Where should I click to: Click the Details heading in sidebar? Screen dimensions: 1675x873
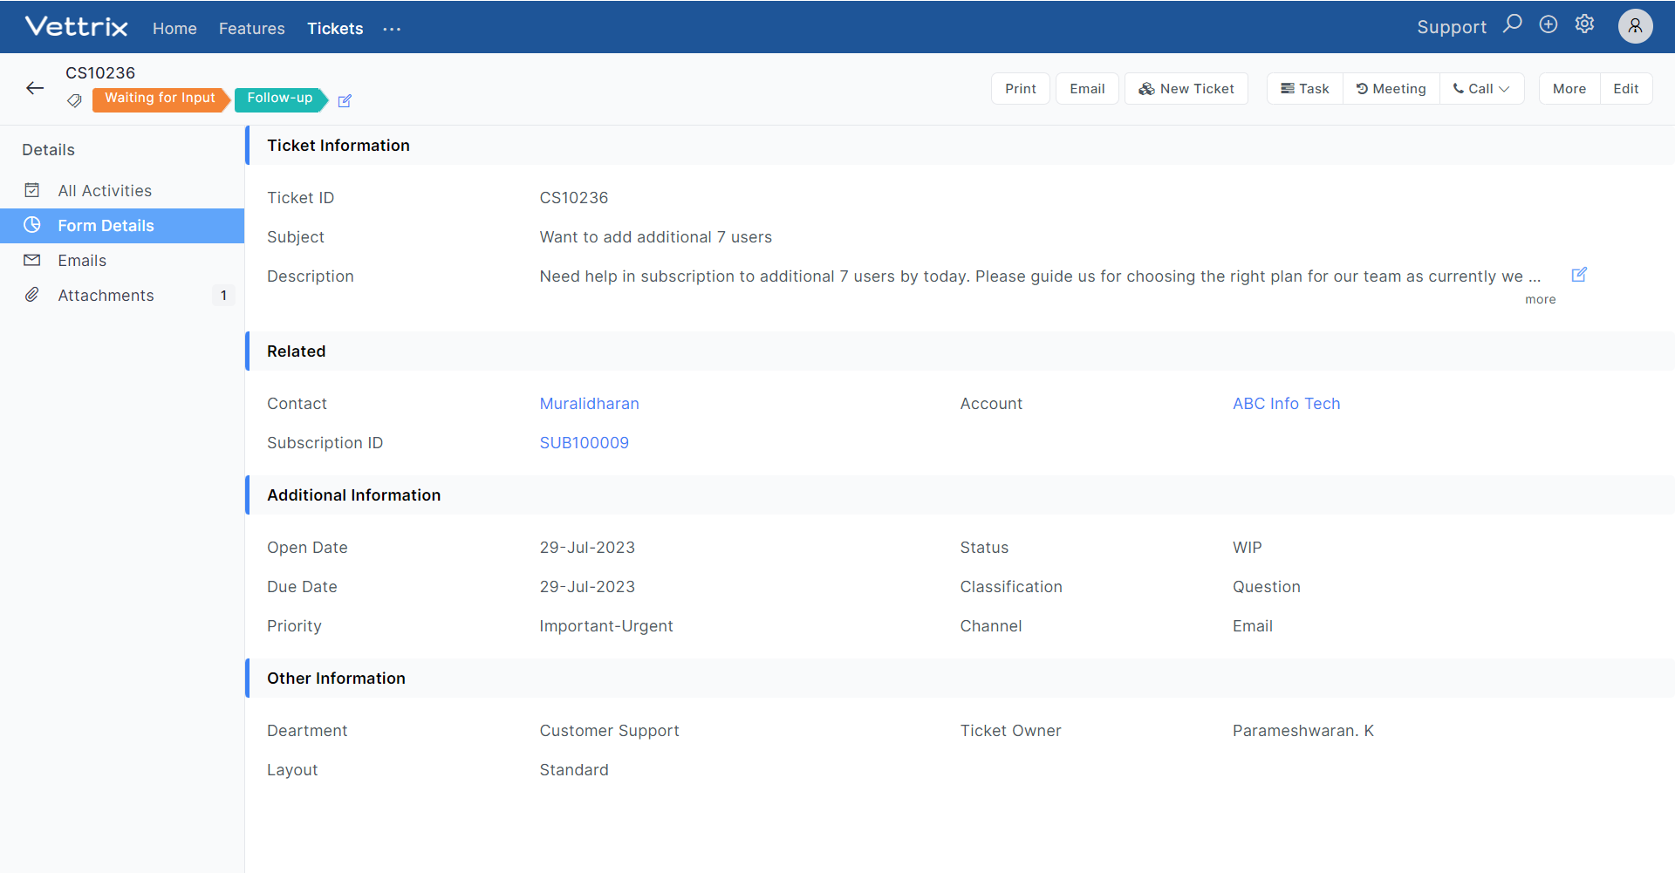[x=48, y=149]
